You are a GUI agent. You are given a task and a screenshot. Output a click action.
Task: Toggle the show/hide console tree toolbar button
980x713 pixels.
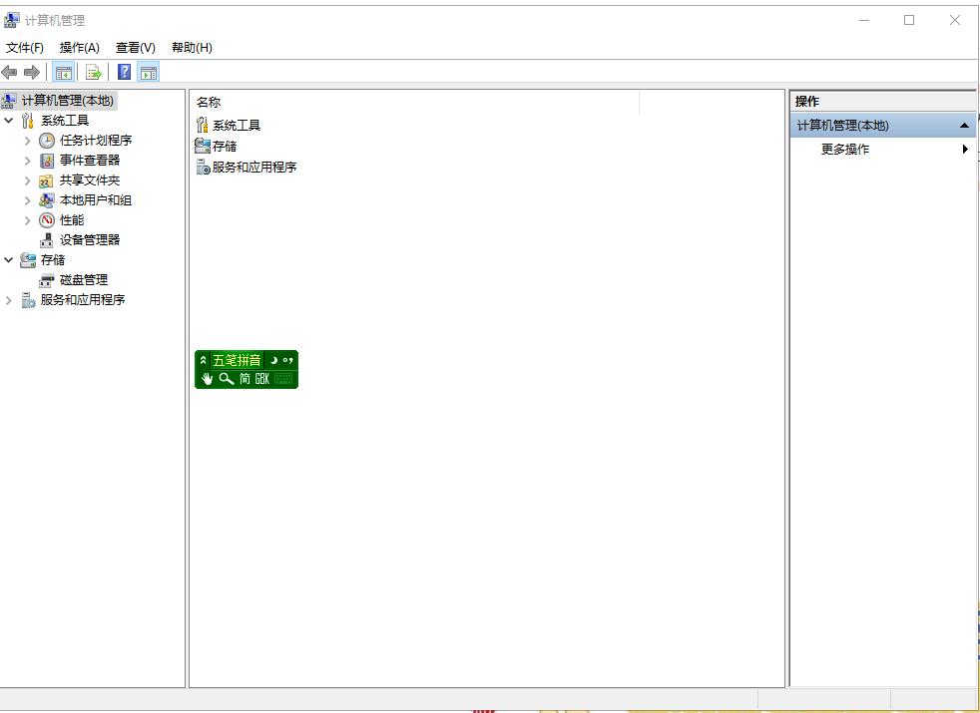point(63,73)
